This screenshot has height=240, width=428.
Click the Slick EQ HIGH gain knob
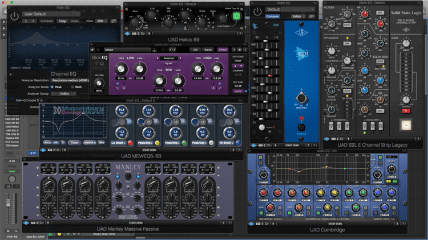(216, 69)
